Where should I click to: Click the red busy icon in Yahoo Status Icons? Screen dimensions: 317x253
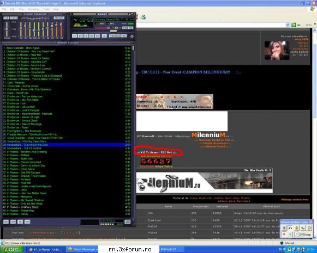[284, 234]
